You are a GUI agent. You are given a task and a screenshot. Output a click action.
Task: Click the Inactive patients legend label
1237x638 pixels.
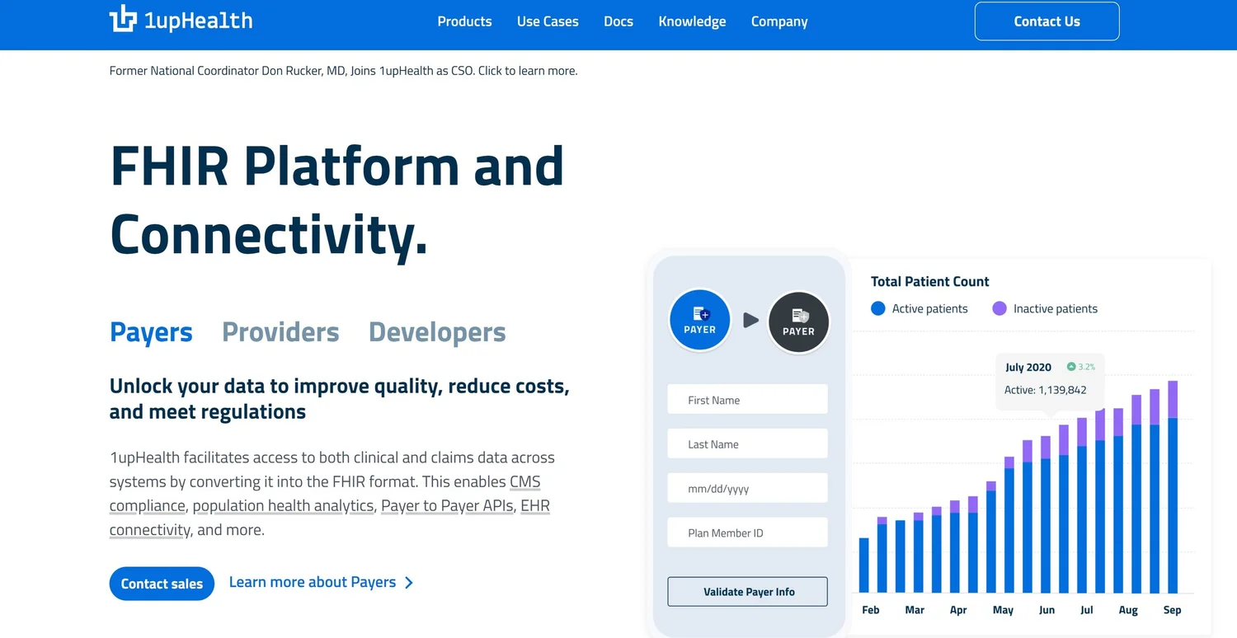[1056, 308]
